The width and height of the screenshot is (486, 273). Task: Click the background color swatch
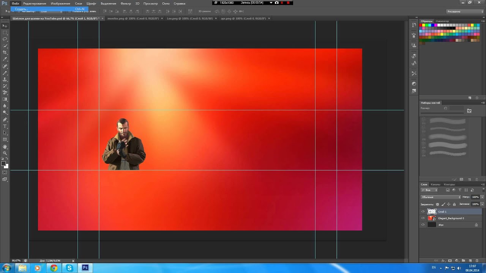click(x=7, y=166)
